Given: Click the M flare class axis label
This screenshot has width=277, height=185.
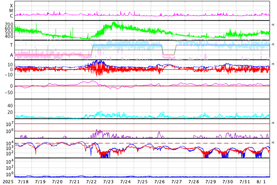Looking at the screenshot, I should tap(11, 11).
